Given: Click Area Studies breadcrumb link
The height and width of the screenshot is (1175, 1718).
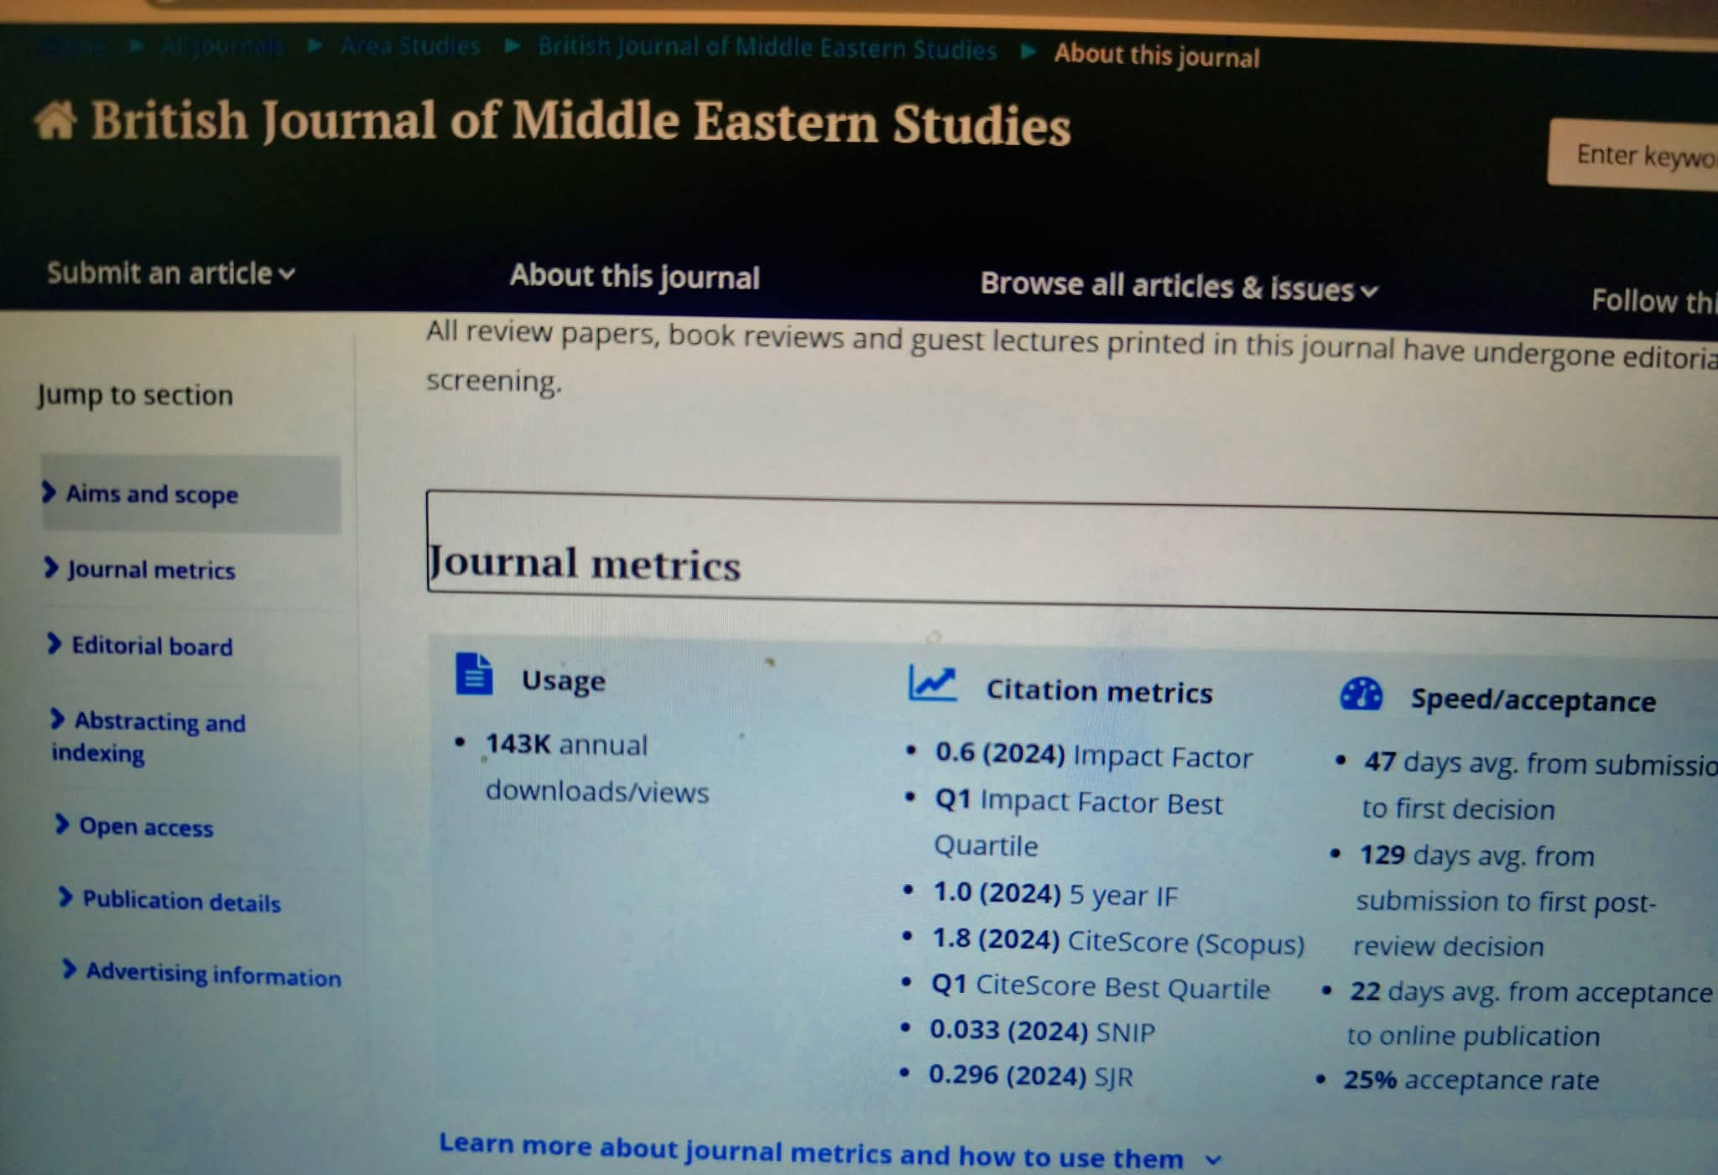Looking at the screenshot, I should point(410,45).
